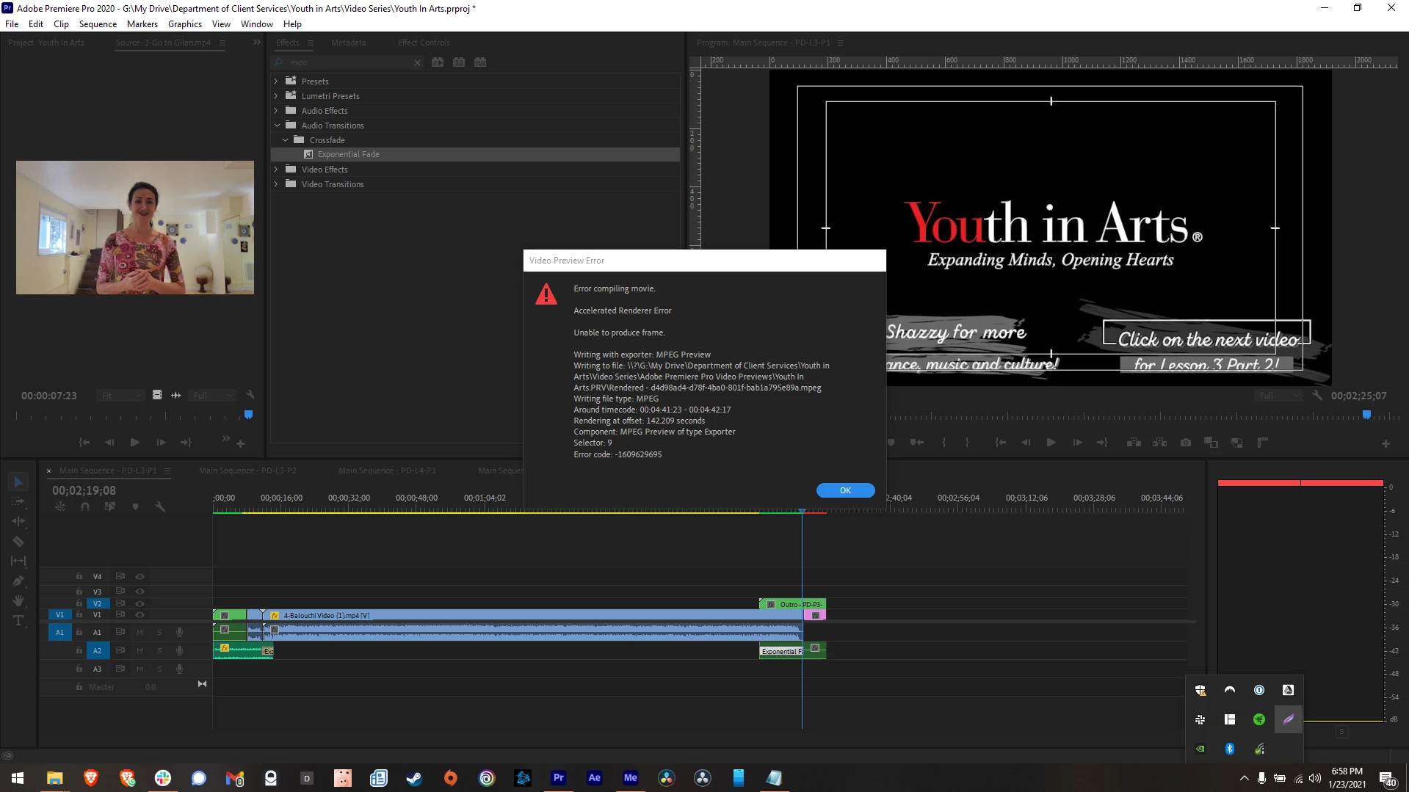This screenshot has height=792, width=1409.
Task: Click the Lift button in Program monitor
Action: (x=1134, y=443)
